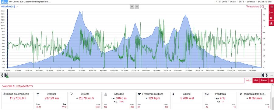274x110 pixels.
Task: Click the green position marker triangle
Action: coord(7,76)
